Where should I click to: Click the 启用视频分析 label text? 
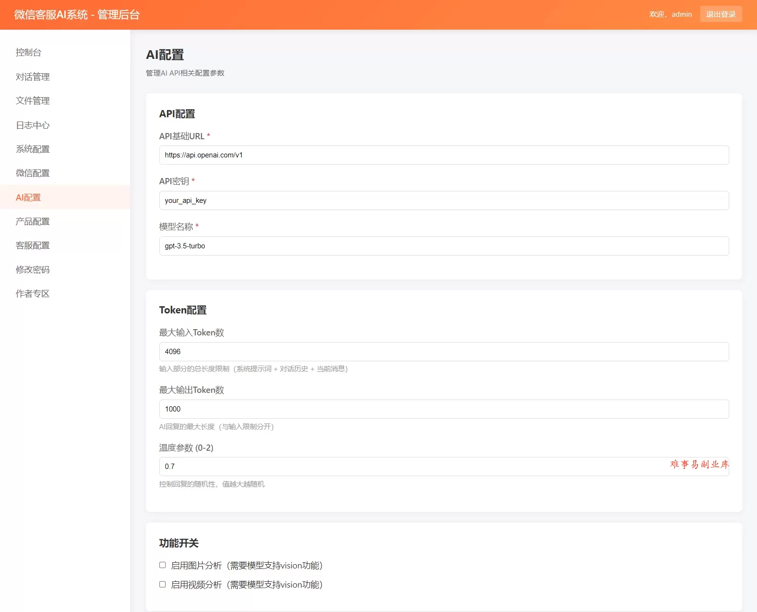point(246,585)
